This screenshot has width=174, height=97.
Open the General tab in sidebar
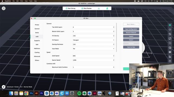37,29
